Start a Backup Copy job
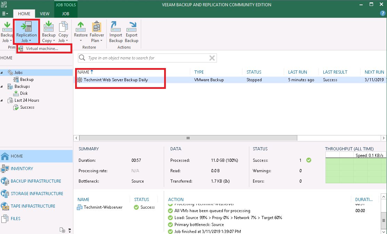387x234 pixels. point(48,31)
